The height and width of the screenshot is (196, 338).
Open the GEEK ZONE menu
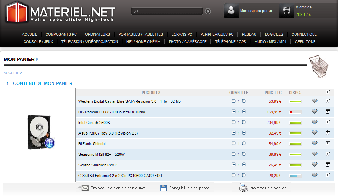305,42
